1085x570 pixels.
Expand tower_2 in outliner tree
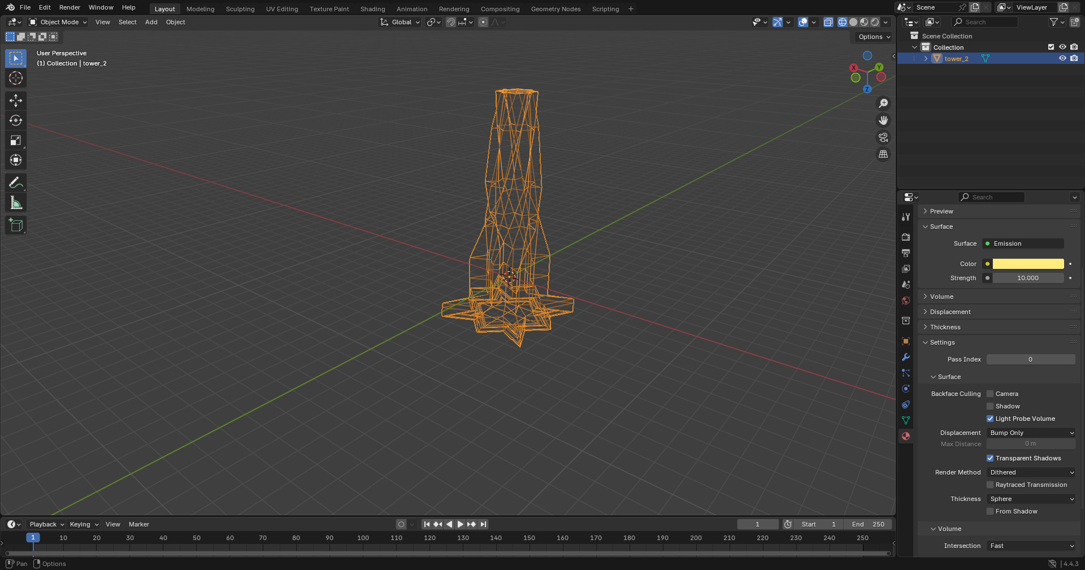click(x=926, y=58)
